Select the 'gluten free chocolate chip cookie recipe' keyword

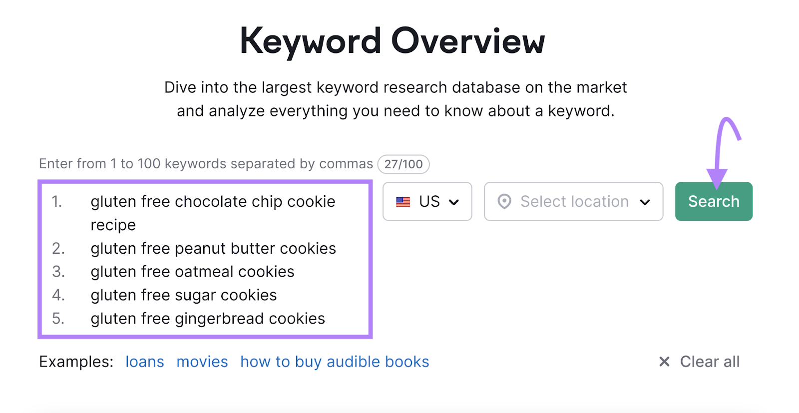pyautogui.click(x=213, y=201)
